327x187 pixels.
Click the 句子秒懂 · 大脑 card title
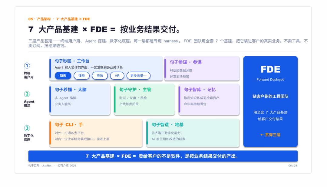point(71,90)
